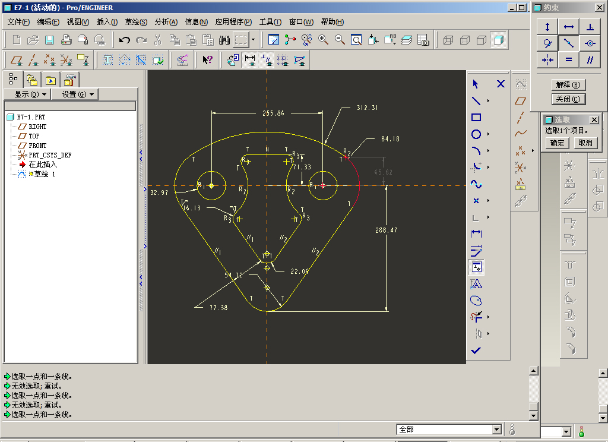
Task: Select the Arc sketch tool
Action: click(476, 151)
